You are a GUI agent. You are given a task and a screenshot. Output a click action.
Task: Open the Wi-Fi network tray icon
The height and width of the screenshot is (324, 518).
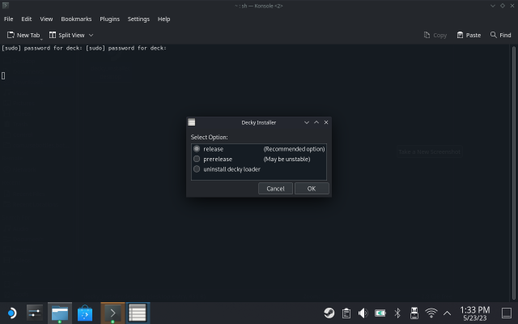(x=431, y=313)
